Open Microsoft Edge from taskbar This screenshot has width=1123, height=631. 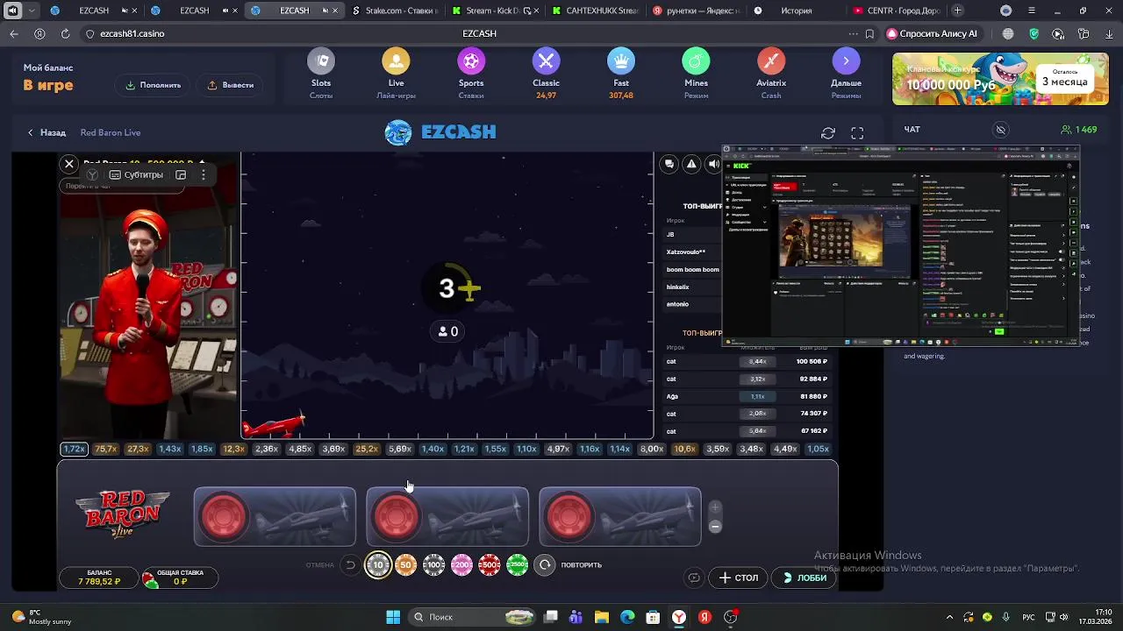[x=627, y=617]
